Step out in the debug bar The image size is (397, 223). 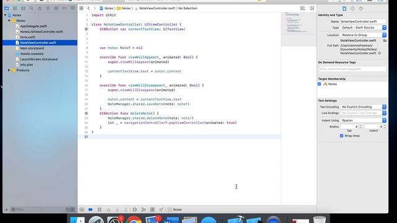click(125, 209)
